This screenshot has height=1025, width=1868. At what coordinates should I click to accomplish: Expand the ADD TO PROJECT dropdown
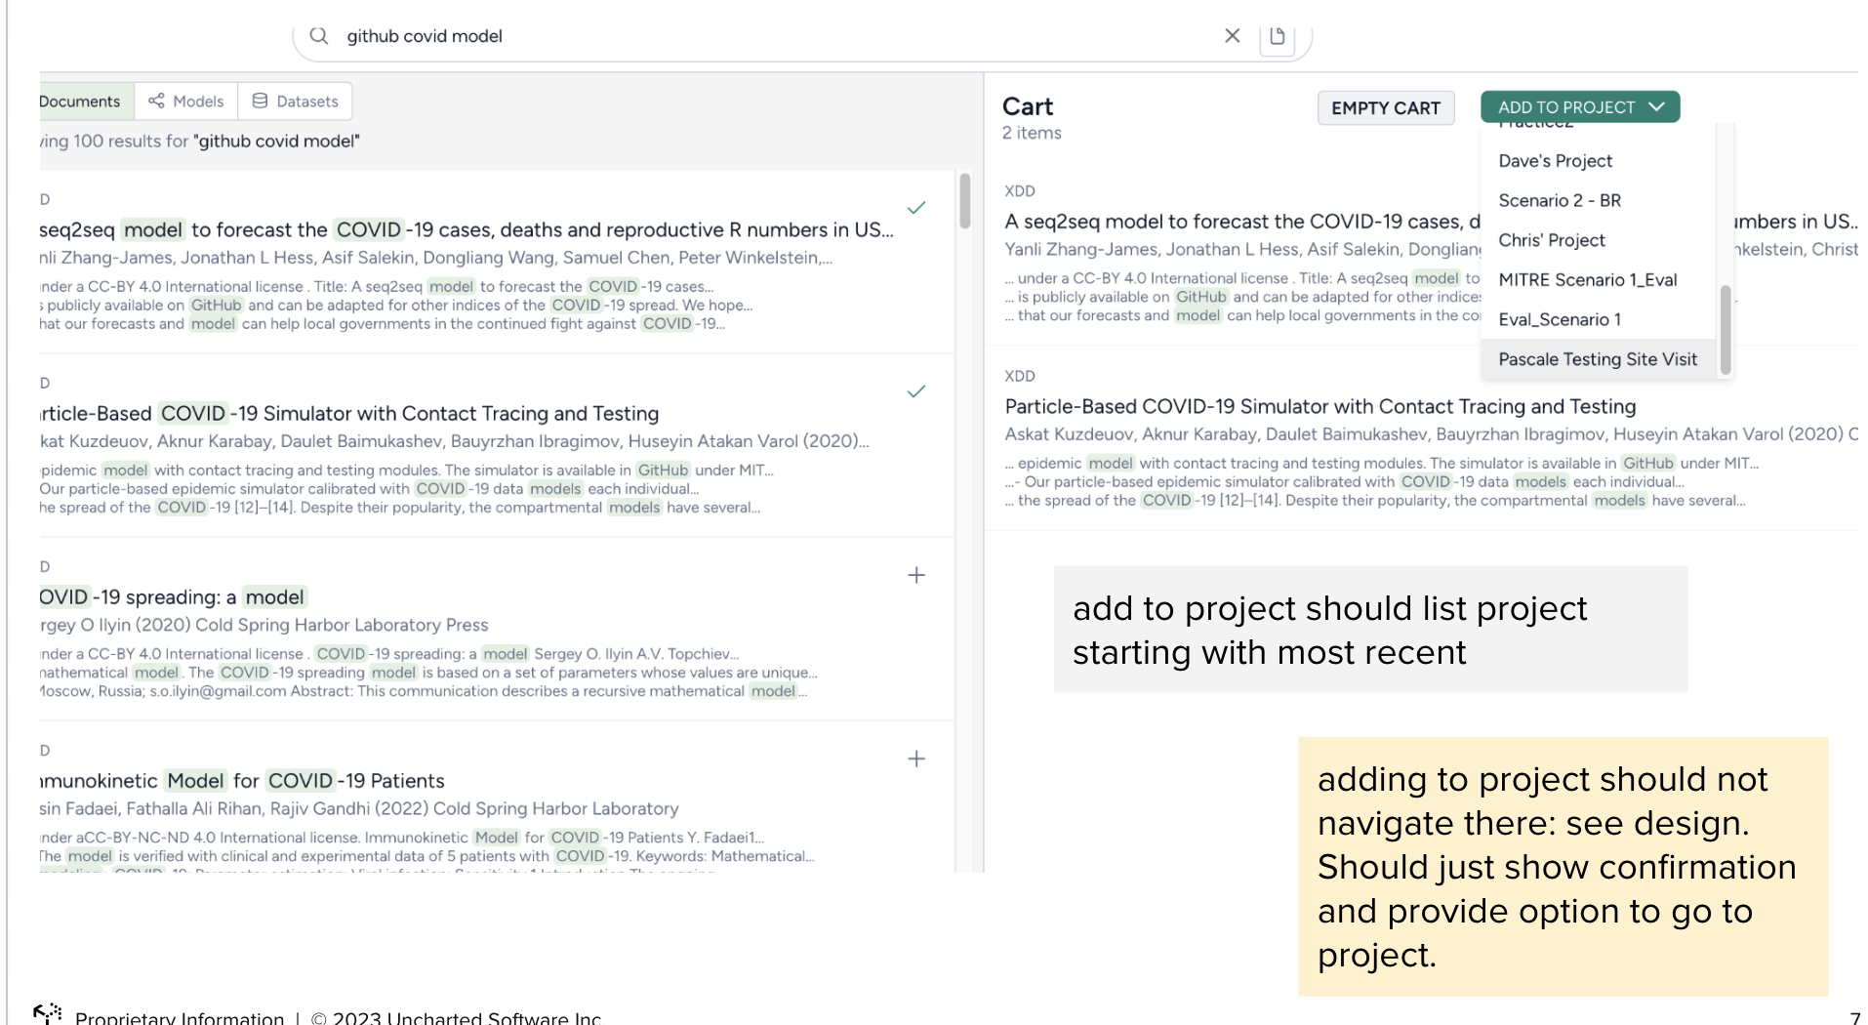pos(1579,107)
